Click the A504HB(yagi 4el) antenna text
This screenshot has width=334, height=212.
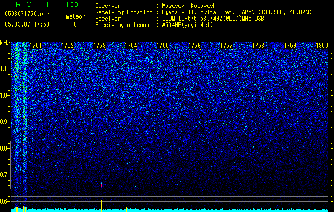pyautogui.click(x=187, y=25)
